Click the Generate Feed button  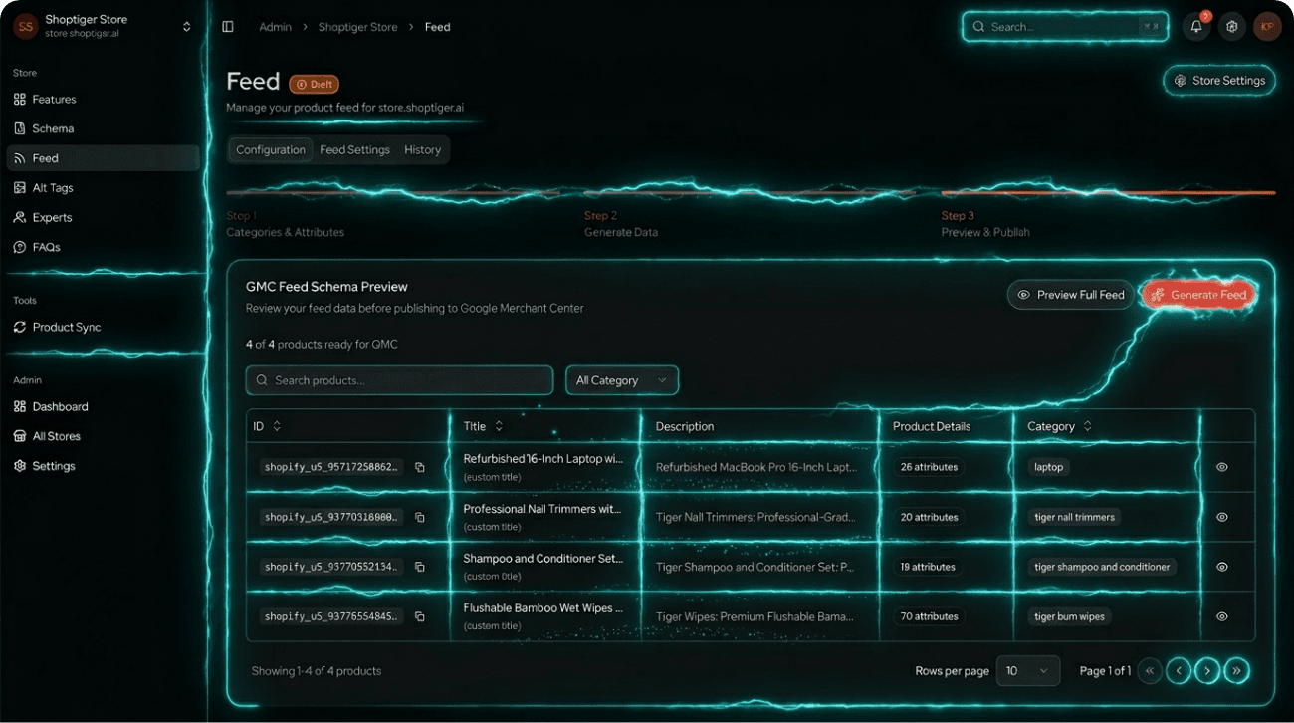[1198, 295]
